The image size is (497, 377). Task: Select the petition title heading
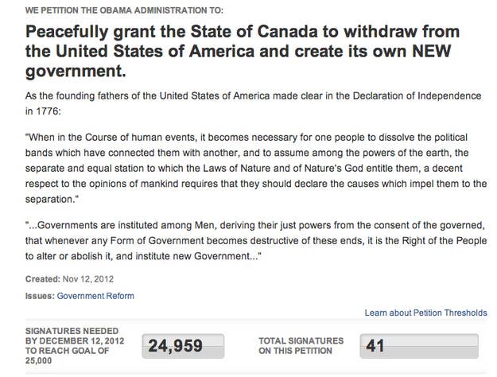[243, 52]
